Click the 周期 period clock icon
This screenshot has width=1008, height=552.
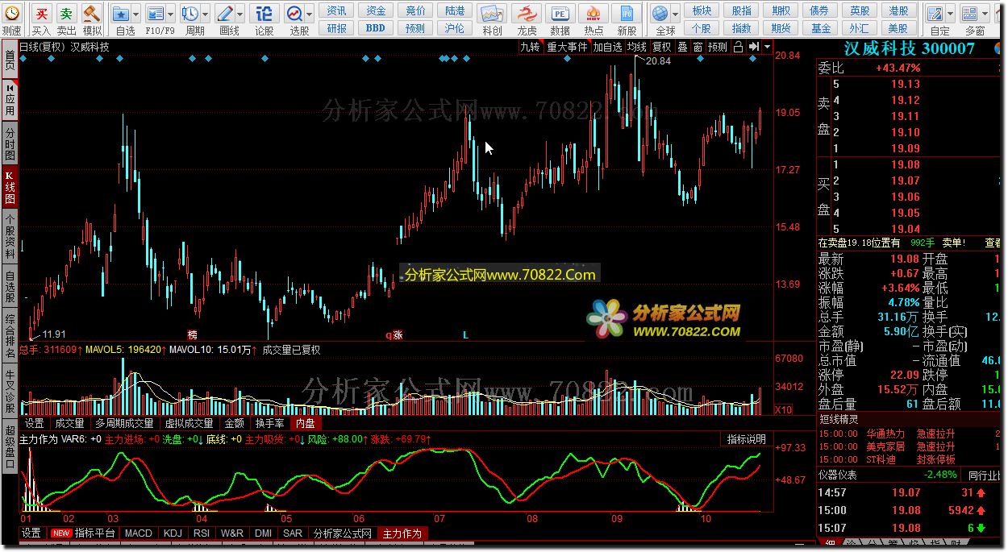pyautogui.click(x=190, y=14)
